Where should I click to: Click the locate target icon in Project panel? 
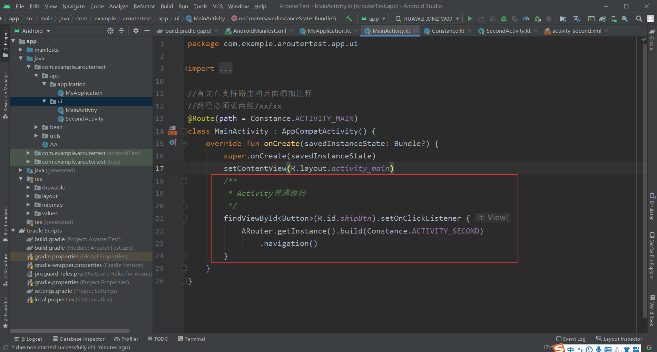pos(110,31)
